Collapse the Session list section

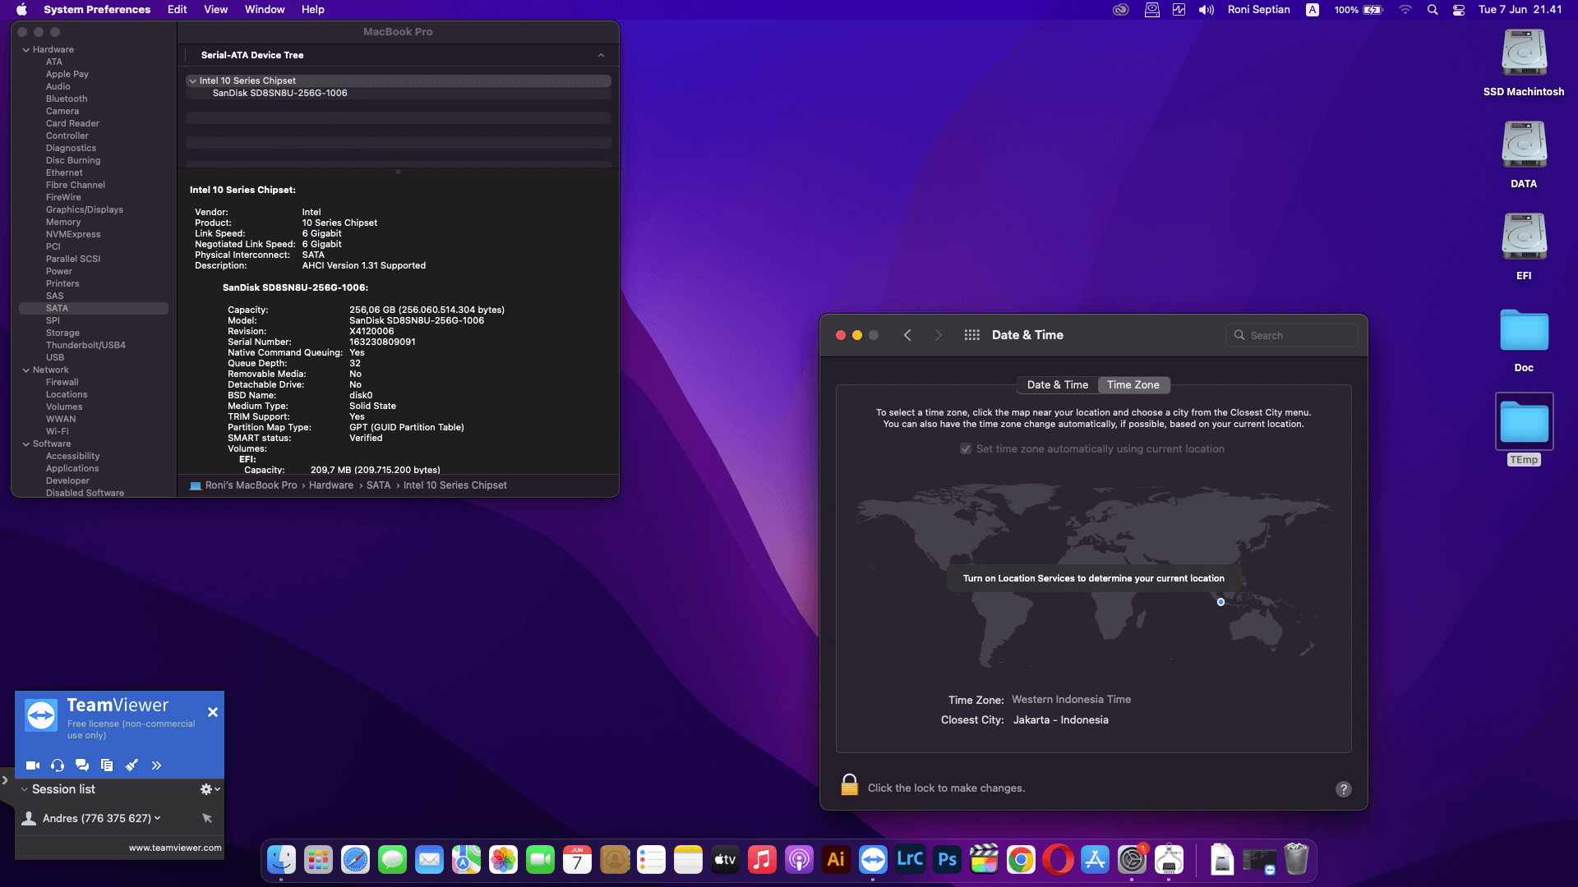(x=24, y=789)
